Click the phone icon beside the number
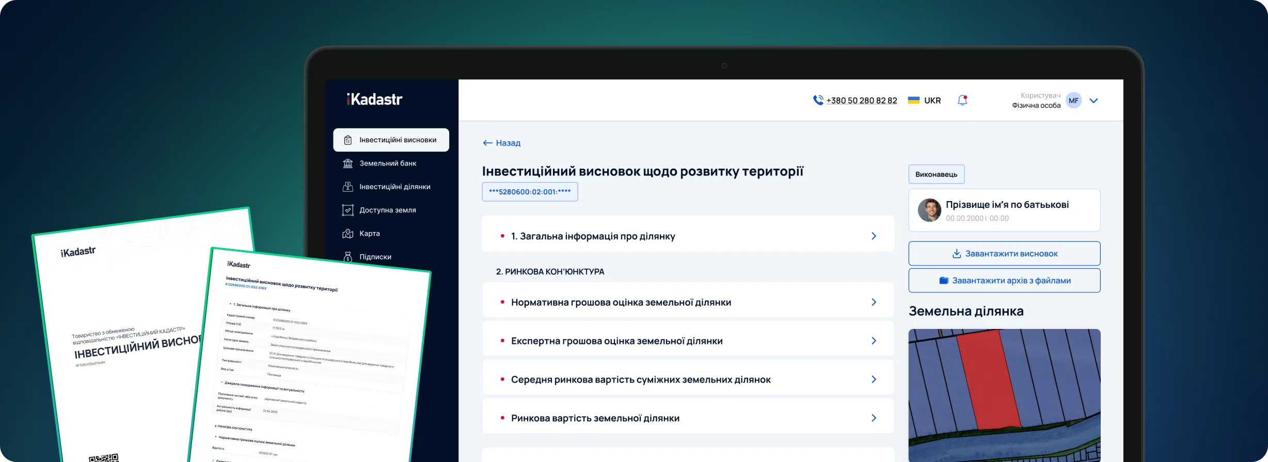The image size is (1268, 462). [x=818, y=100]
